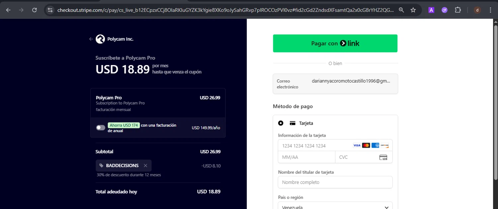Click the 'facturación mensual' text

pyautogui.click(x=113, y=110)
